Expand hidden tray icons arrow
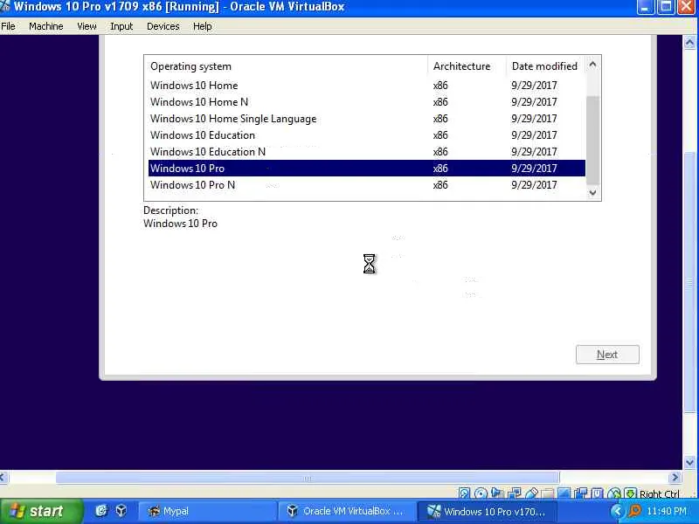 click(x=618, y=511)
